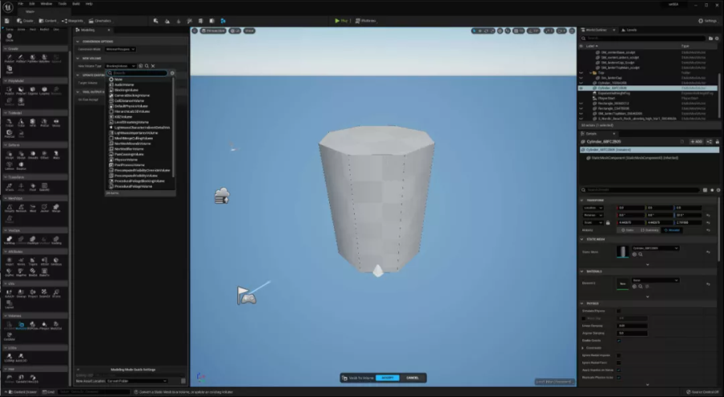Toggle the Enable Gravity checkbox
Image resolution: width=724 pixels, height=397 pixels.
click(x=619, y=341)
